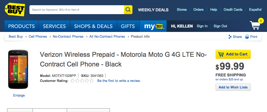Viewport: 267px width, 112px height.
Task: Open the Gifts menu
Action: point(128,26)
